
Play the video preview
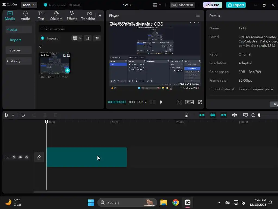click(x=161, y=102)
